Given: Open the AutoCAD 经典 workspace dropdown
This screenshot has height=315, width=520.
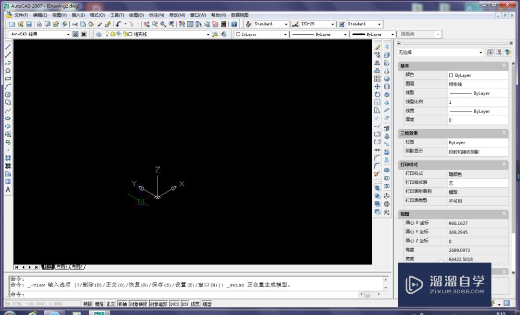Looking at the screenshot, I should 69,34.
